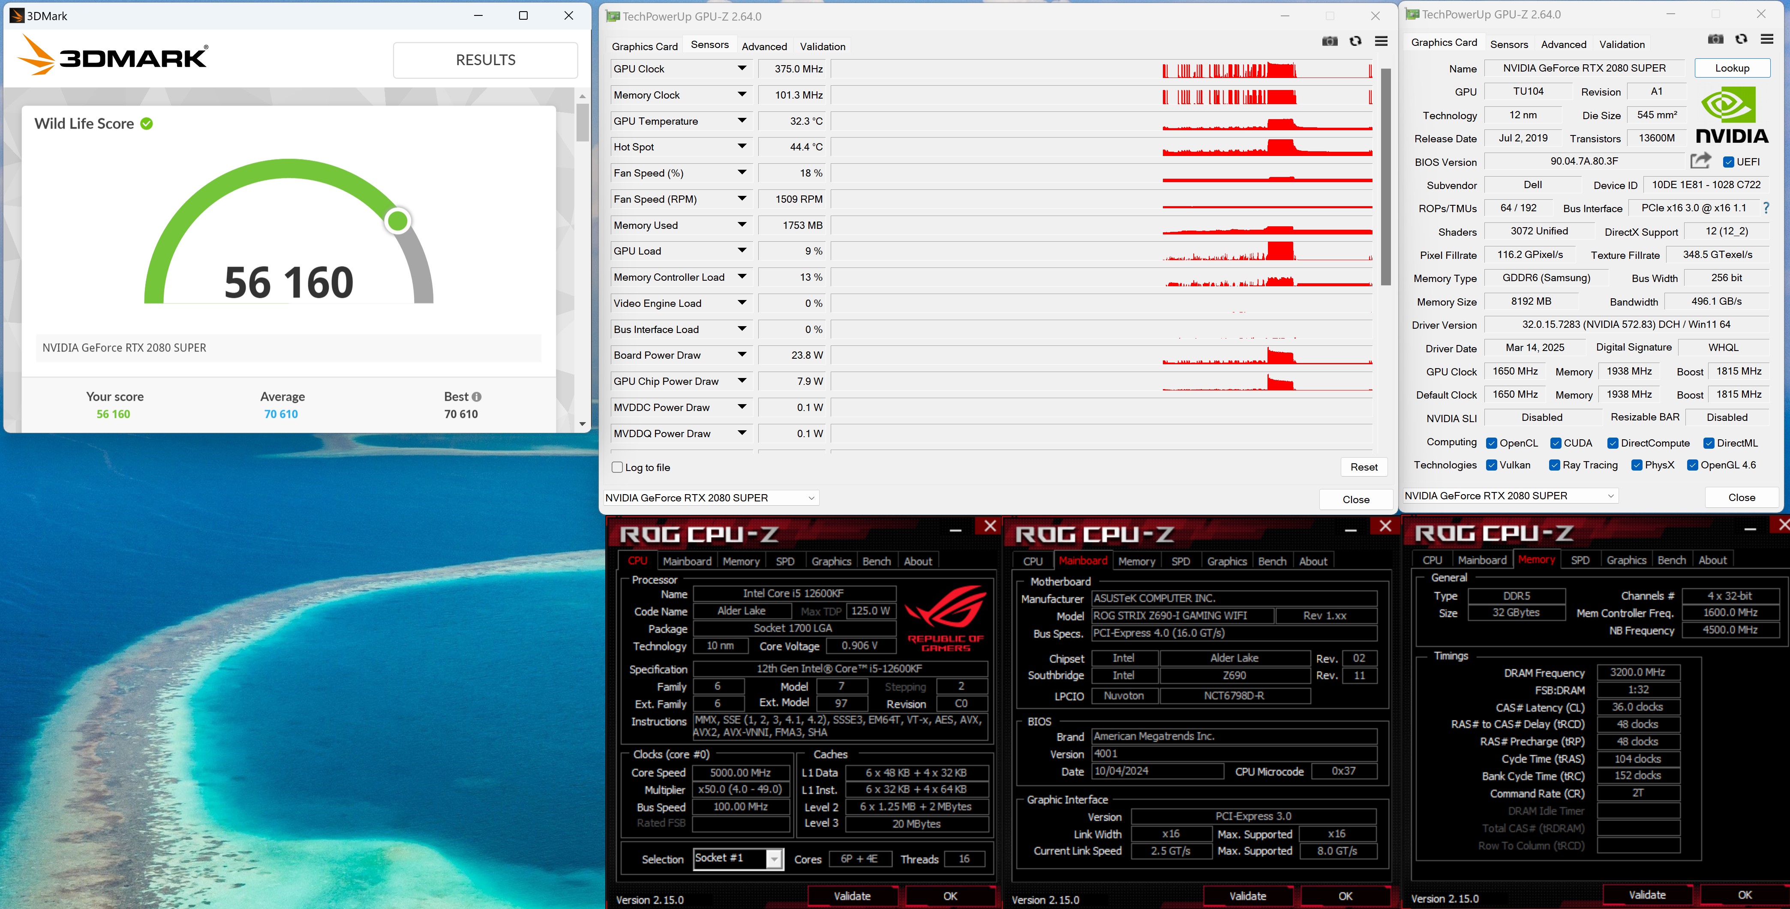1790x909 pixels.
Task: Click the 3DMark vertical scrollbar thumb
Action: [x=582, y=122]
